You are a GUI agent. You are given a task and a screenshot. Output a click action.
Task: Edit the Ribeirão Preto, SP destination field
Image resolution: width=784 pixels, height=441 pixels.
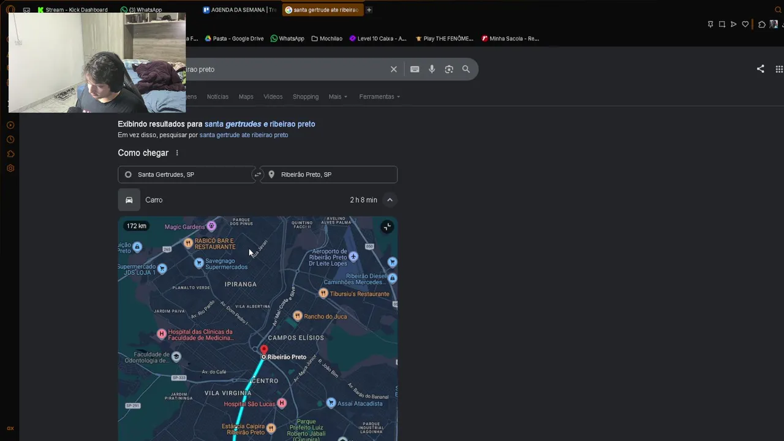[329, 175]
